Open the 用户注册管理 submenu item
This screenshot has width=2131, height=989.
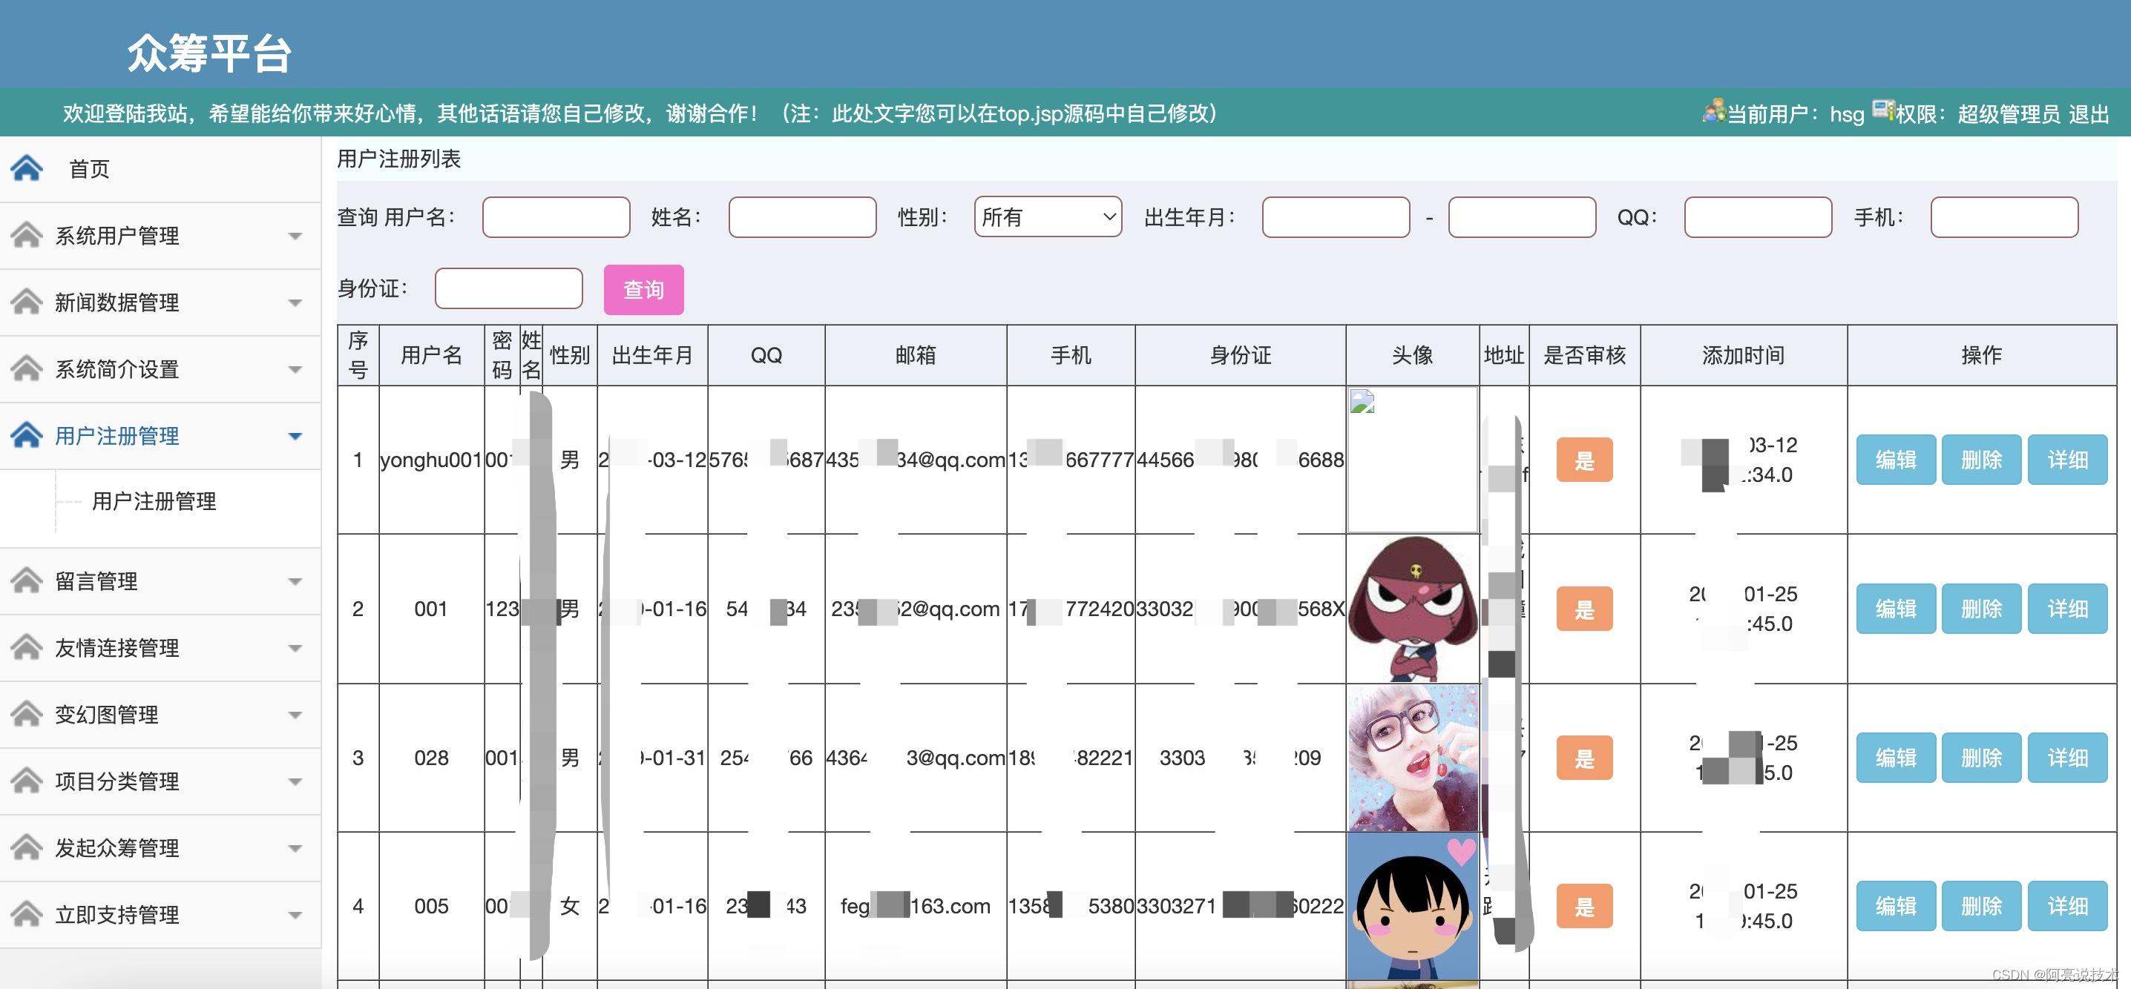click(154, 501)
